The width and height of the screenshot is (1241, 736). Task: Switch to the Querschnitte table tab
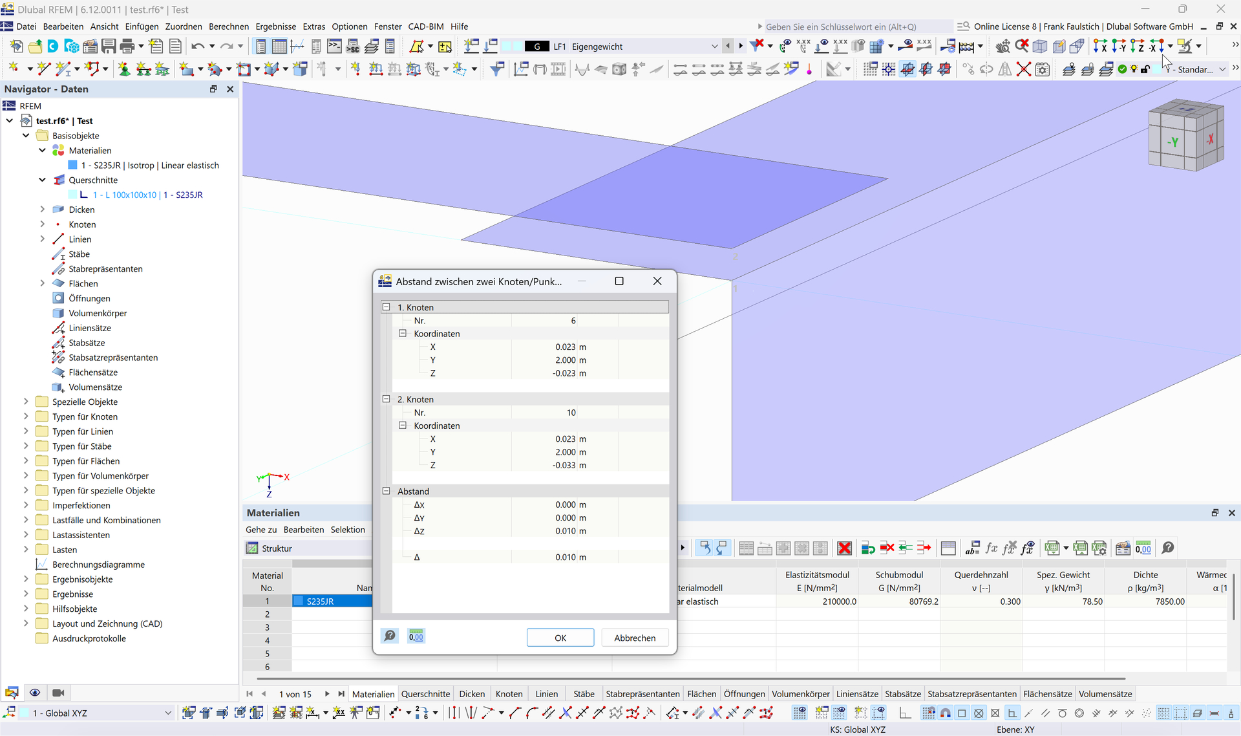[x=425, y=694]
